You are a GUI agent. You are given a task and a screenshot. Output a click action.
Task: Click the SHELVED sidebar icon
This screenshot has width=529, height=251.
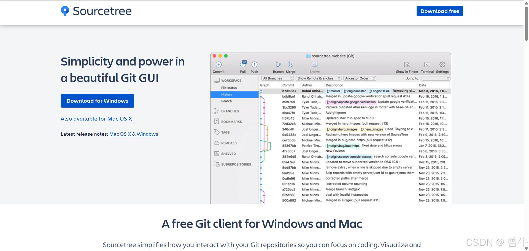tap(217, 154)
